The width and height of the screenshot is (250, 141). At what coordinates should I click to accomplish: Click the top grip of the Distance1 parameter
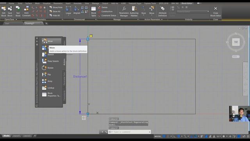[87, 38]
